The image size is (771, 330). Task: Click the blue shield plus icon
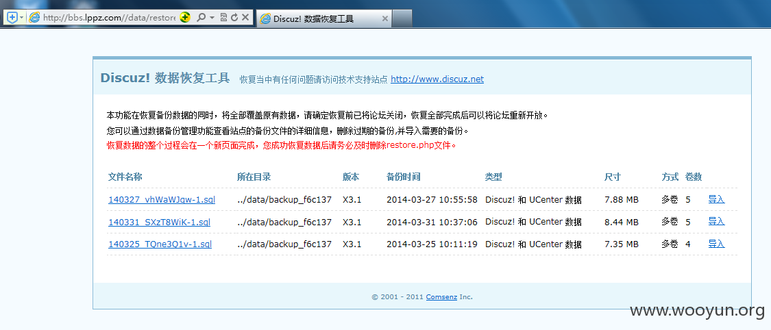tap(12, 18)
